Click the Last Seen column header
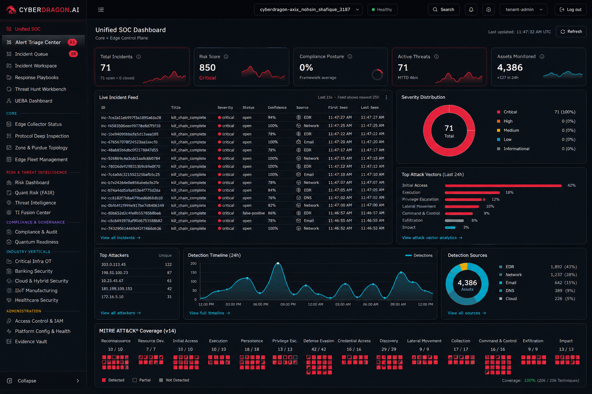Viewport: 592px width, 394px height. click(x=370, y=108)
